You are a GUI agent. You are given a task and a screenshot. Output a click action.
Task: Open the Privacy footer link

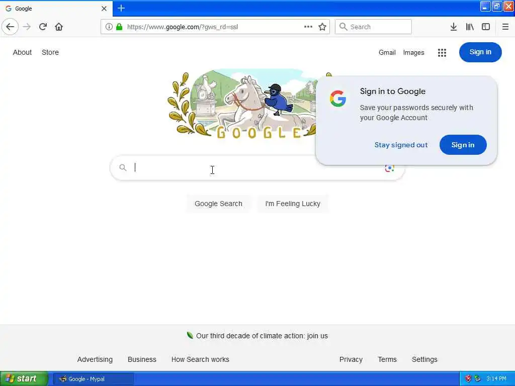pyautogui.click(x=351, y=359)
